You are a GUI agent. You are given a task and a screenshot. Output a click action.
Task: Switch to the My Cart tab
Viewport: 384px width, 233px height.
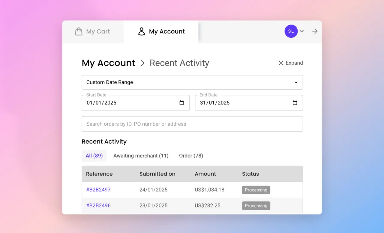(93, 31)
